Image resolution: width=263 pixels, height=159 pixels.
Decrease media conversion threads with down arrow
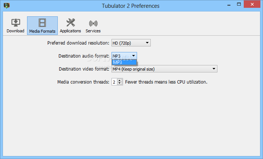120,83
